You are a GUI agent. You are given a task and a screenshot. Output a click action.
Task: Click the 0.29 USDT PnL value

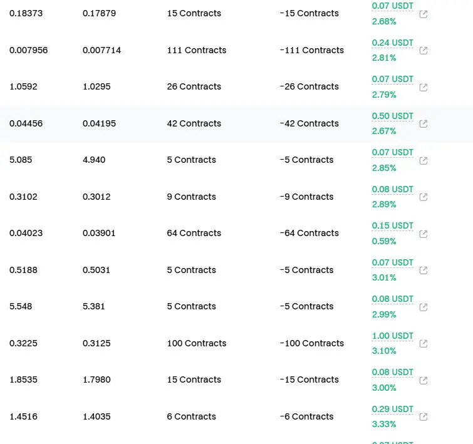click(392, 409)
